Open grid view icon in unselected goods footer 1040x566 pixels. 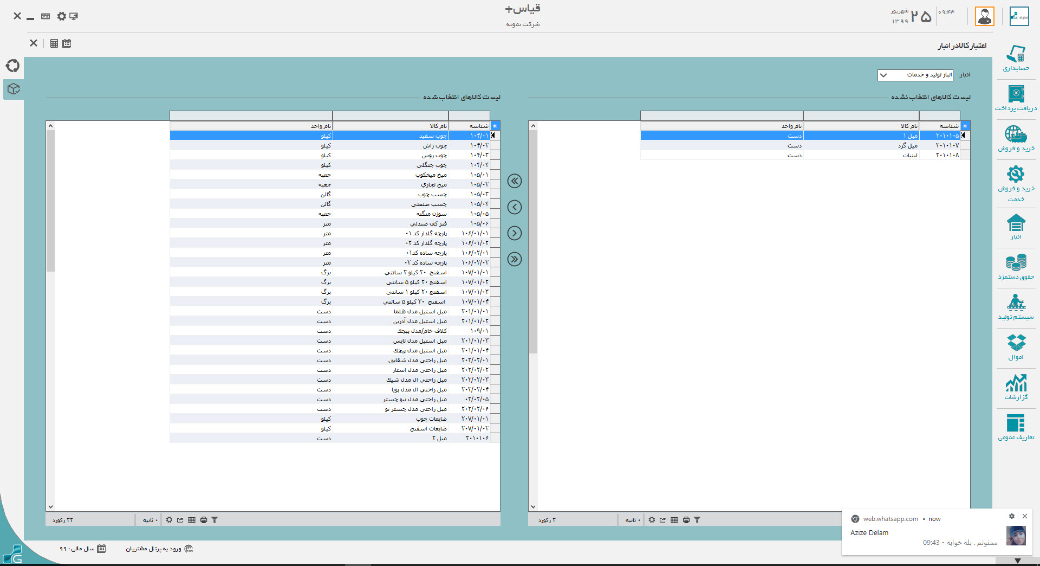pos(674,520)
